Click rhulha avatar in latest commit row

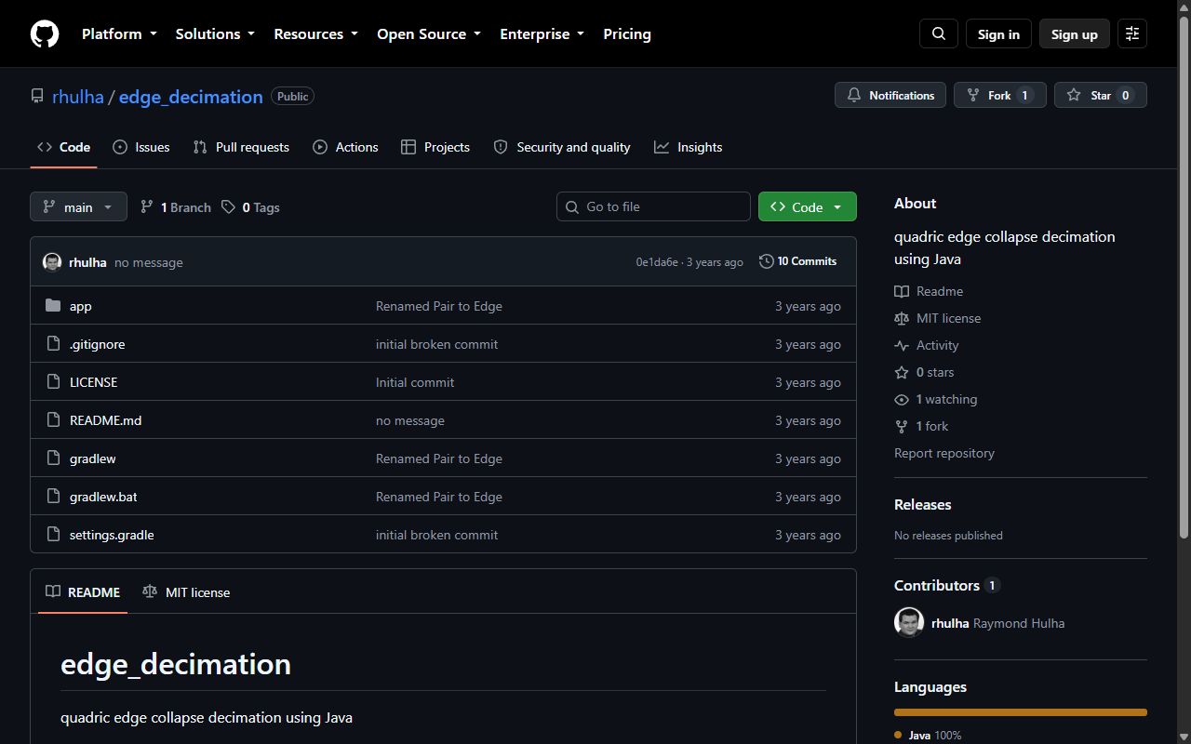point(52,262)
